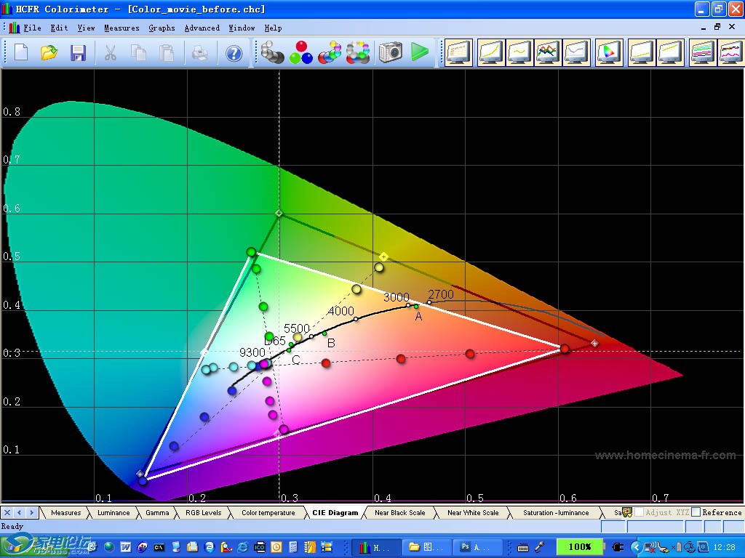The height and width of the screenshot is (558, 745).
Task: Click the measured red primary point
Action: tap(565, 349)
